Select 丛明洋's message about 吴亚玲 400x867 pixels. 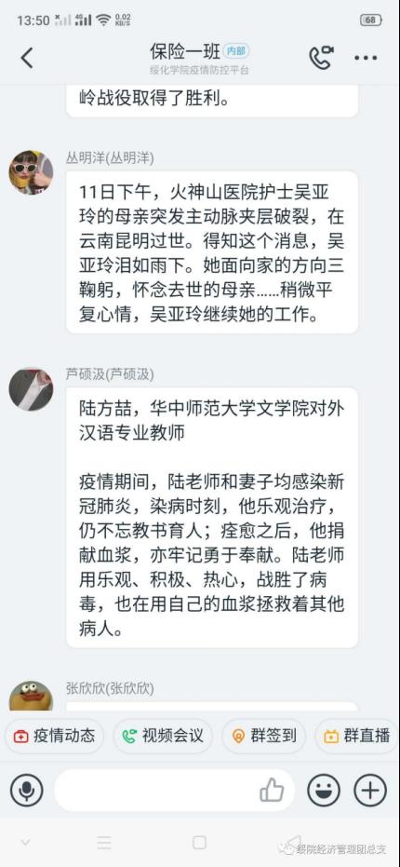point(212,252)
